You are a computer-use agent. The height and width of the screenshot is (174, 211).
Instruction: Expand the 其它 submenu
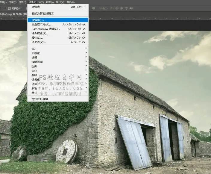pos(58,93)
